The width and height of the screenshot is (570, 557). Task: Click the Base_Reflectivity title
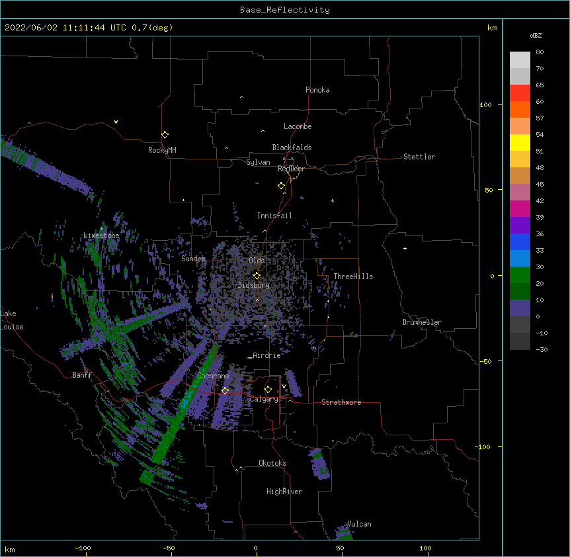pos(285,10)
